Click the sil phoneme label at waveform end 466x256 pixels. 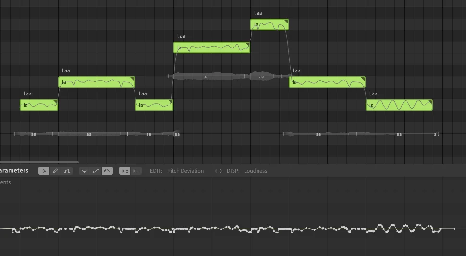(436, 134)
